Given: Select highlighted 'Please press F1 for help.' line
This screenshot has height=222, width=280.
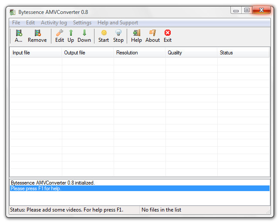Looking at the screenshot, I should click(x=140, y=188).
